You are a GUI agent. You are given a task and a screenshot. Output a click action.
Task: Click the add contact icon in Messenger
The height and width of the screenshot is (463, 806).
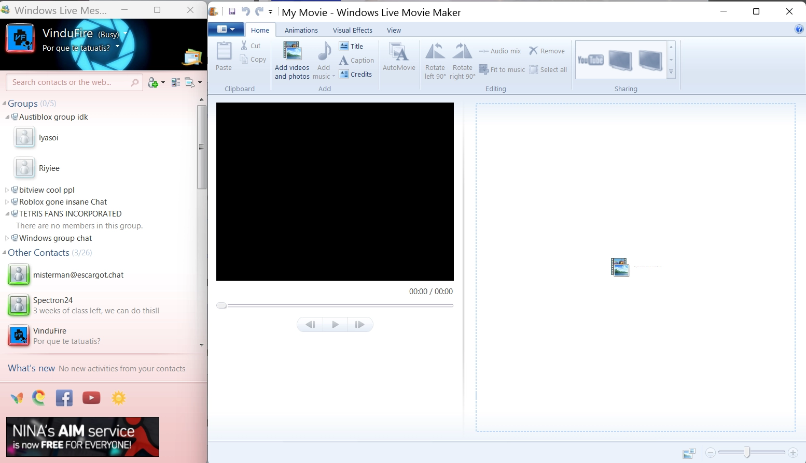[x=152, y=82]
